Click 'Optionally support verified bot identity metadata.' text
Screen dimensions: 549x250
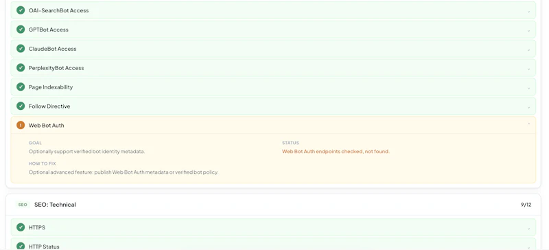pyautogui.click(x=87, y=152)
